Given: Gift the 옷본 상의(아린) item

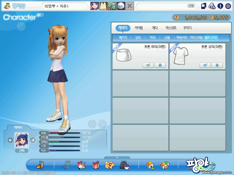Looking at the screenshot, I should (x=217, y=65).
